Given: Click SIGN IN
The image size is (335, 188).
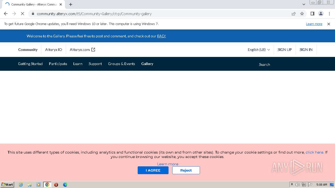Looking at the screenshot, I should [306, 50].
